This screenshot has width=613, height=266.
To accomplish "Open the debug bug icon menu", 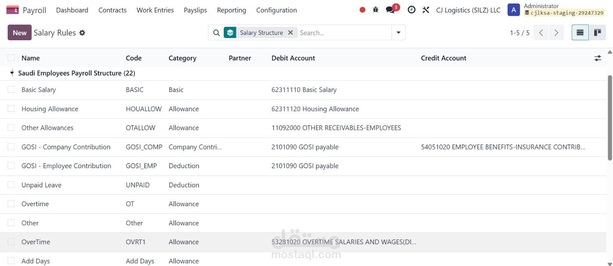I will pyautogui.click(x=375, y=10).
